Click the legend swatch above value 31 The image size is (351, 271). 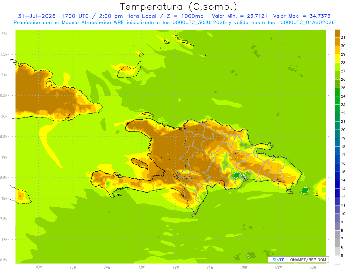(x=337, y=33)
